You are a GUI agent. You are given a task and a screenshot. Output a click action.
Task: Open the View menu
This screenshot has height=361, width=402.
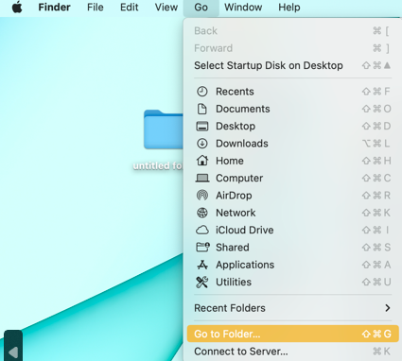point(166,7)
